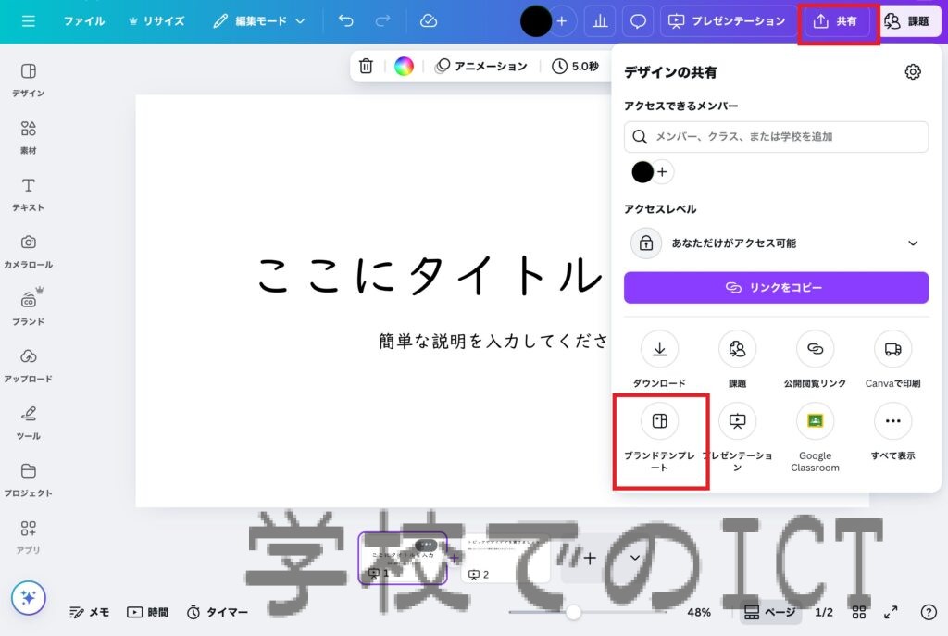Toggle the メモ notes panel

tap(90, 612)
